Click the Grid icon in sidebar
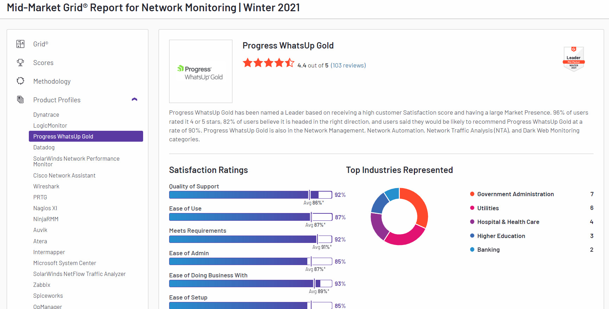Screen dimensions: 609x309 pos(20,44)
